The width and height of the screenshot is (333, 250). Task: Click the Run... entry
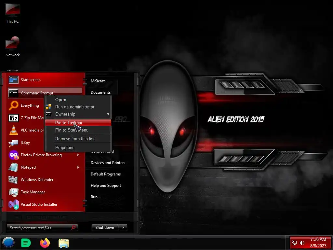click(96, 197)
